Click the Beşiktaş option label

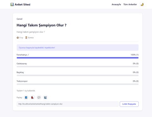[20, 73]
